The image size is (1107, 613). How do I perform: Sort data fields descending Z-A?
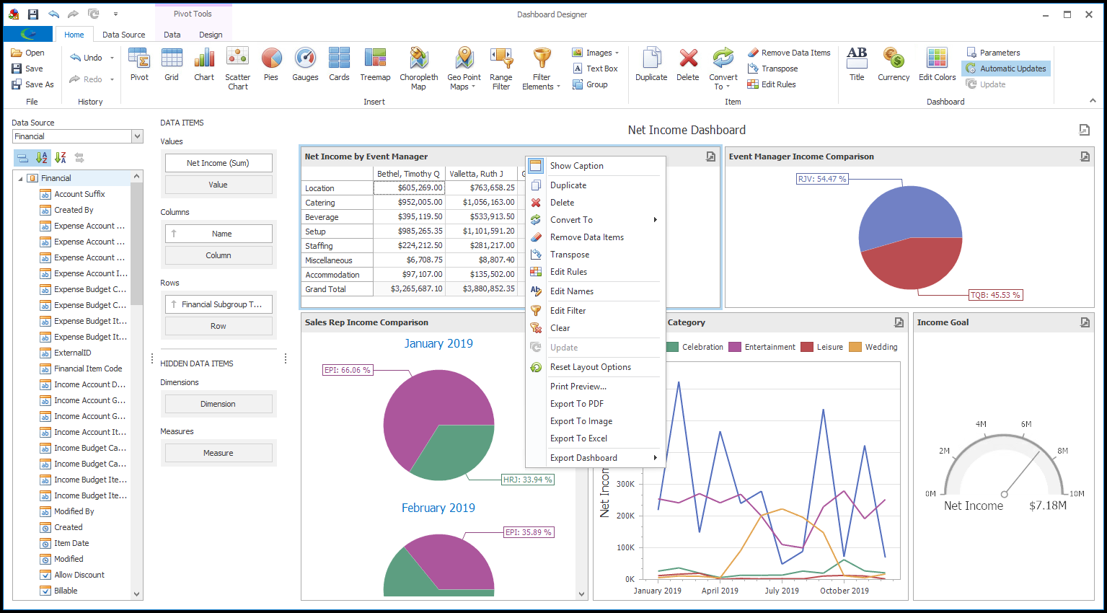[x=61, y=158]
